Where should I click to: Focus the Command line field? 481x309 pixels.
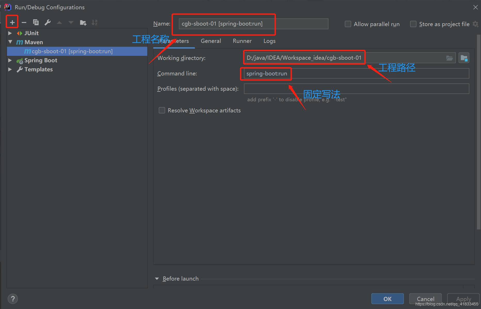[357, 73]
